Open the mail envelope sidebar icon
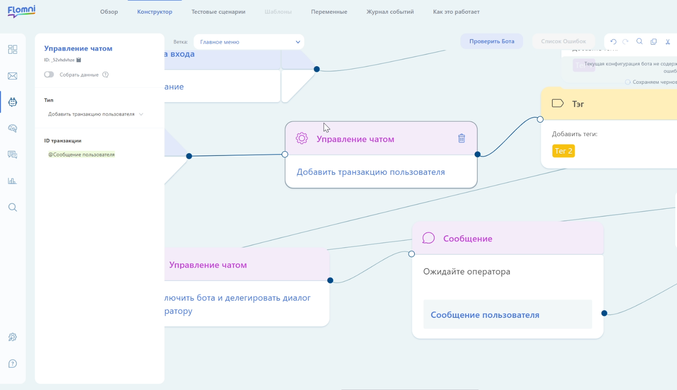677x390 pixels. tap(12, 76)
